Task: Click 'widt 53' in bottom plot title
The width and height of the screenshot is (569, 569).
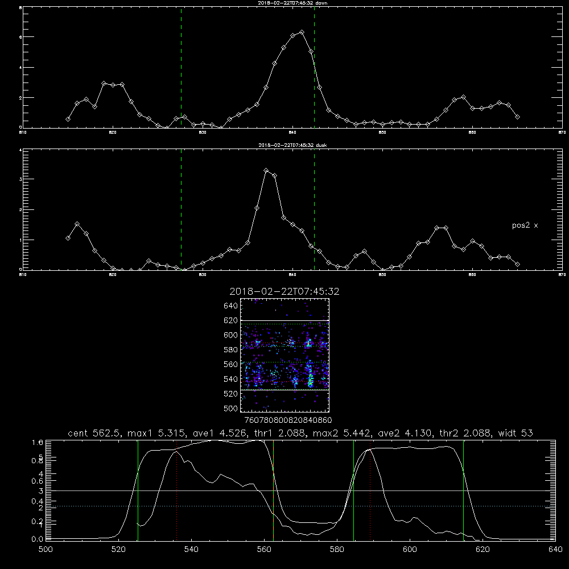Action: [x=516, y=433]
